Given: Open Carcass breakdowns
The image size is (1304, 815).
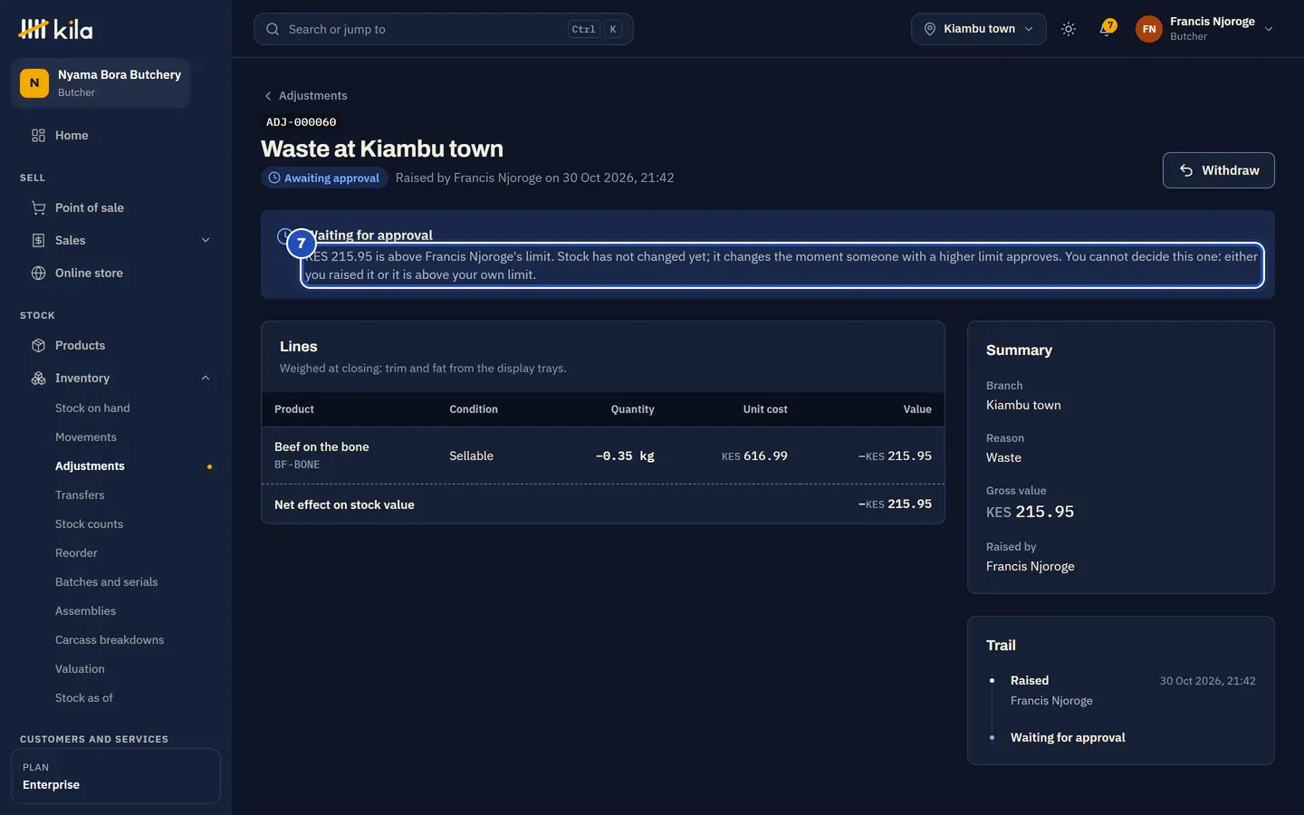Looking at the screenshot, I should [x=110, y=639].
